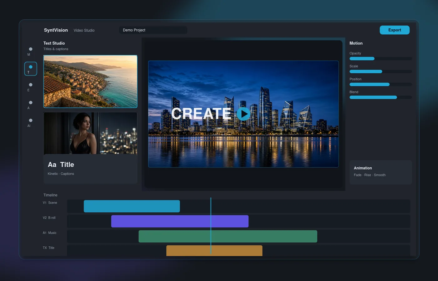Adjust the Scale slider

[380, 71]
